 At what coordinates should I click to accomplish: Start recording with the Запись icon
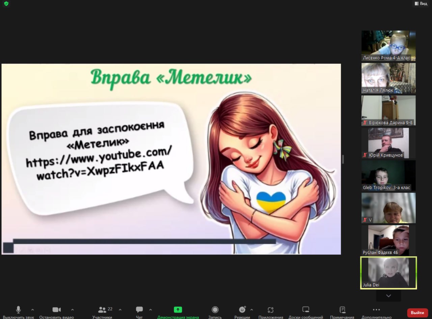pos(215,310)
